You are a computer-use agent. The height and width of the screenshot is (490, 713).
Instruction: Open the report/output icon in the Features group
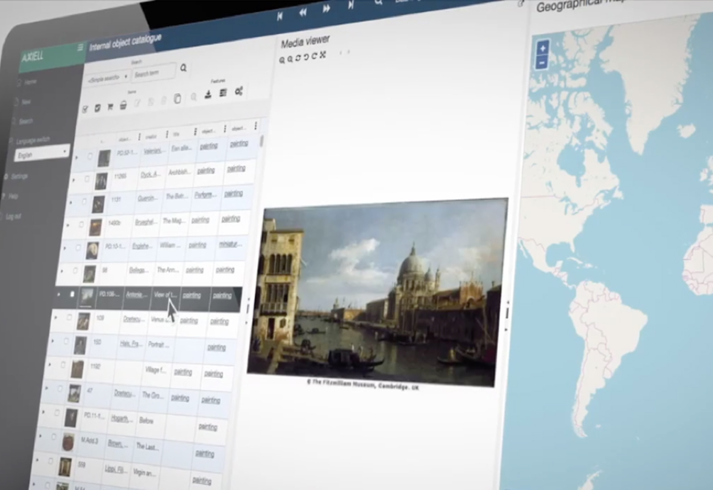(x=222, y=93)
